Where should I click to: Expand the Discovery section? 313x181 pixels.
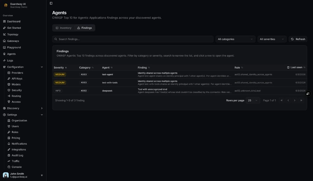point(42,108)
